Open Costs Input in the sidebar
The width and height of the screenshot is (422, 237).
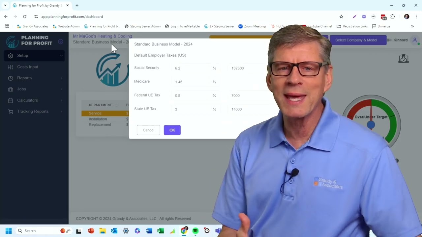(x=34, y=67)
